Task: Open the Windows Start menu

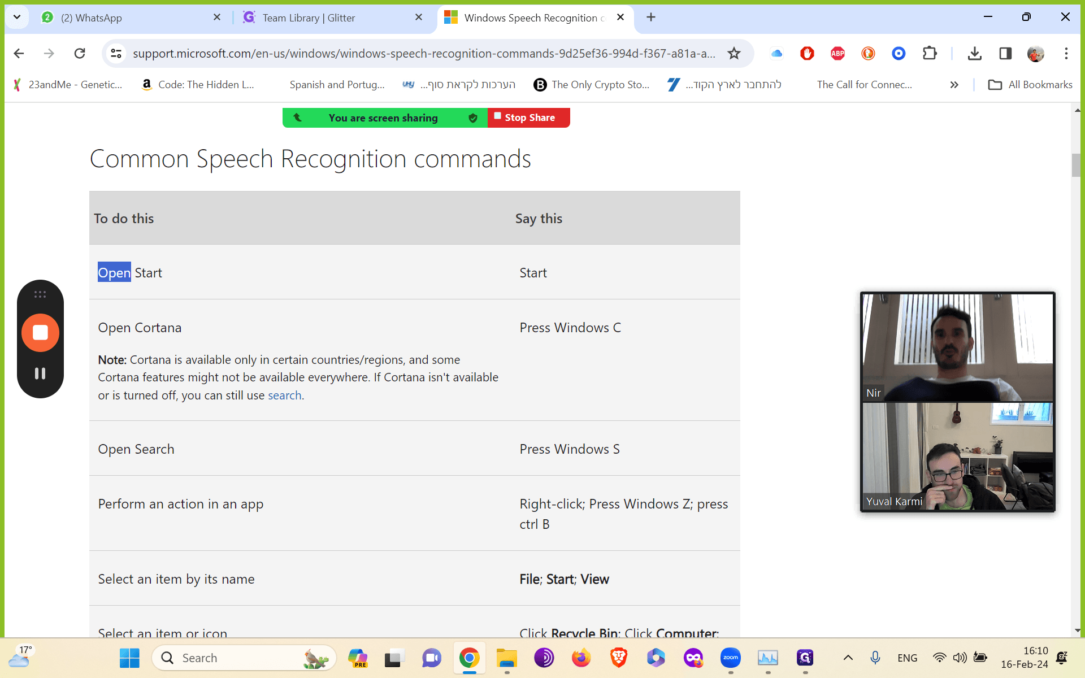Action: 129,658
